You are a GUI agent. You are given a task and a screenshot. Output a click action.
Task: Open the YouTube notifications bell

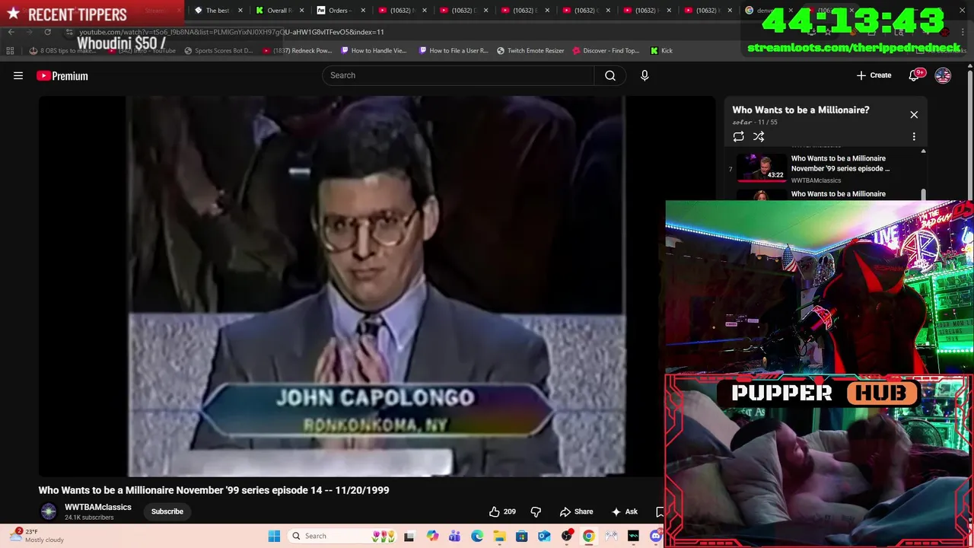pyautogui.click(x=915, y=75)
